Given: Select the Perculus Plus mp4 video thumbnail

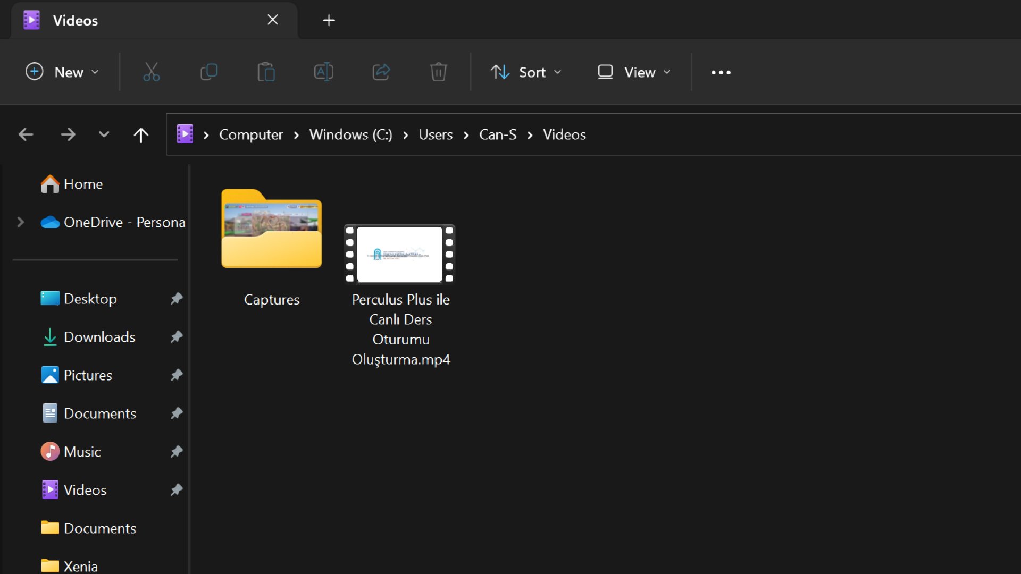Looking at the screenshot, I should [400, 254].
